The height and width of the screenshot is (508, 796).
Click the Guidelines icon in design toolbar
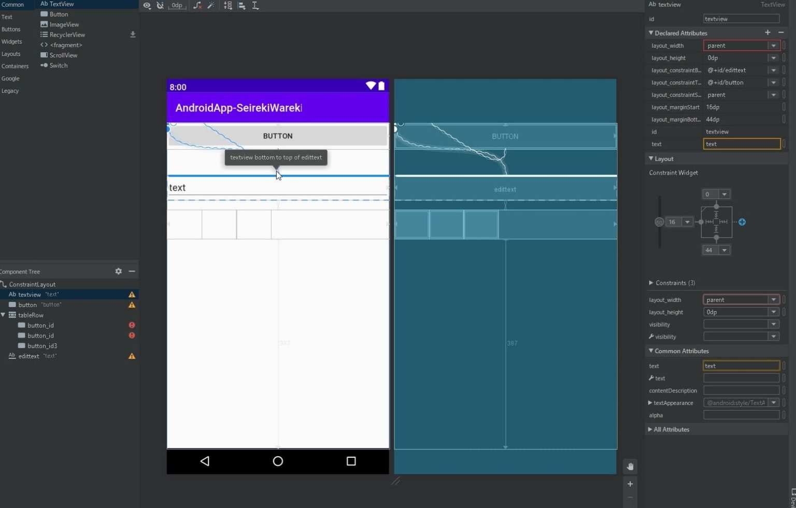pyautogui.click(x=255, y=6)
